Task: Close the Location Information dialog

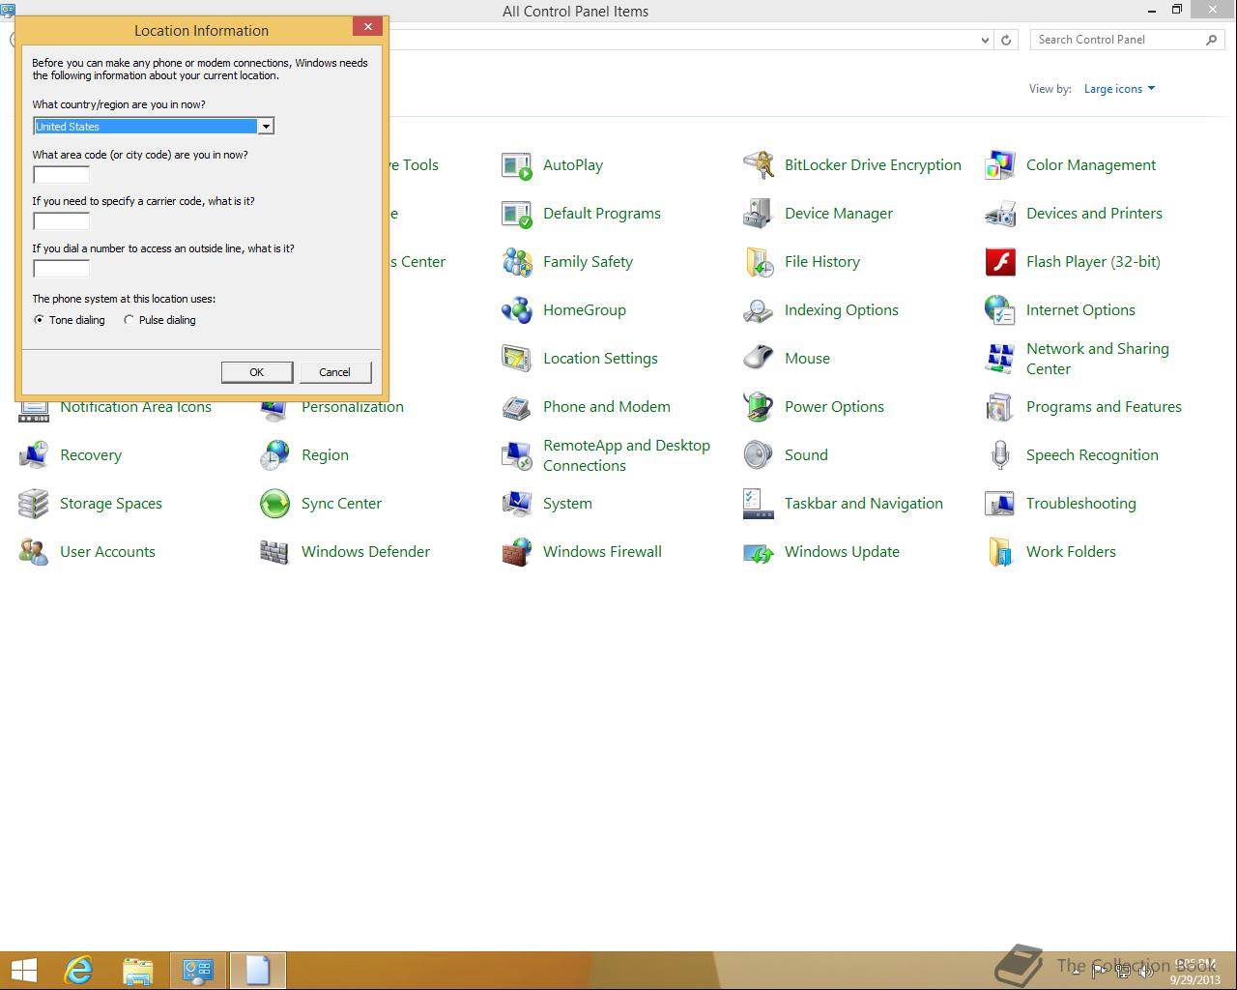Action: [x=367, y=27]
